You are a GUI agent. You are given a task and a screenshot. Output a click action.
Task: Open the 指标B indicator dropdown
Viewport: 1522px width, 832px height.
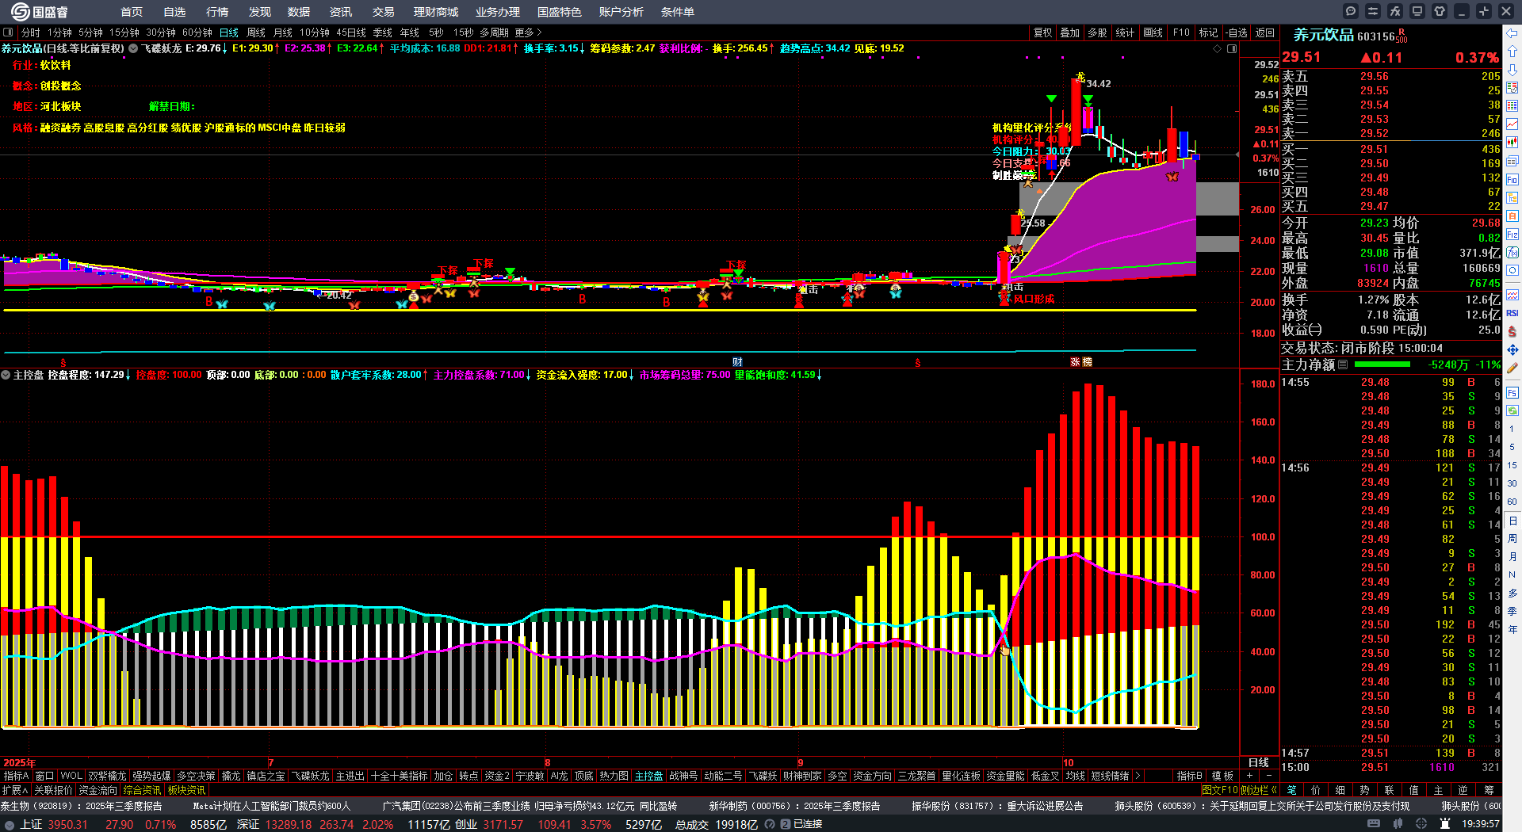[1190, 776]
